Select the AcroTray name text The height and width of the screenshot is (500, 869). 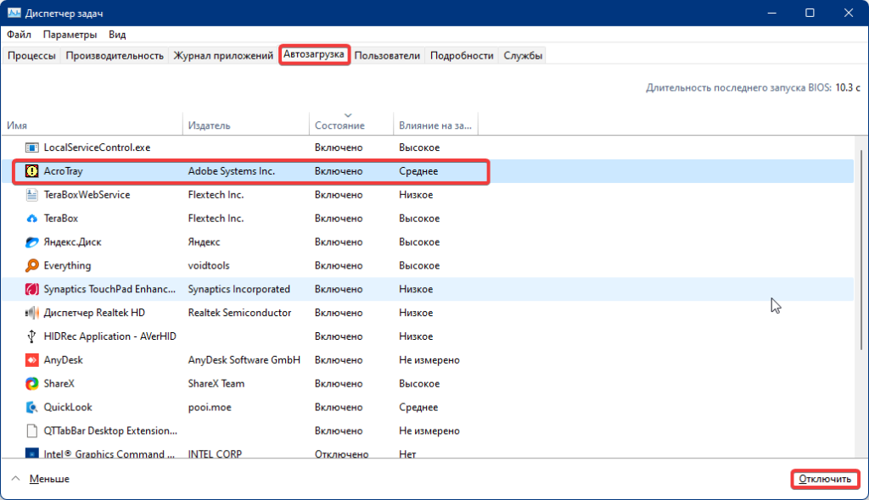63,171
